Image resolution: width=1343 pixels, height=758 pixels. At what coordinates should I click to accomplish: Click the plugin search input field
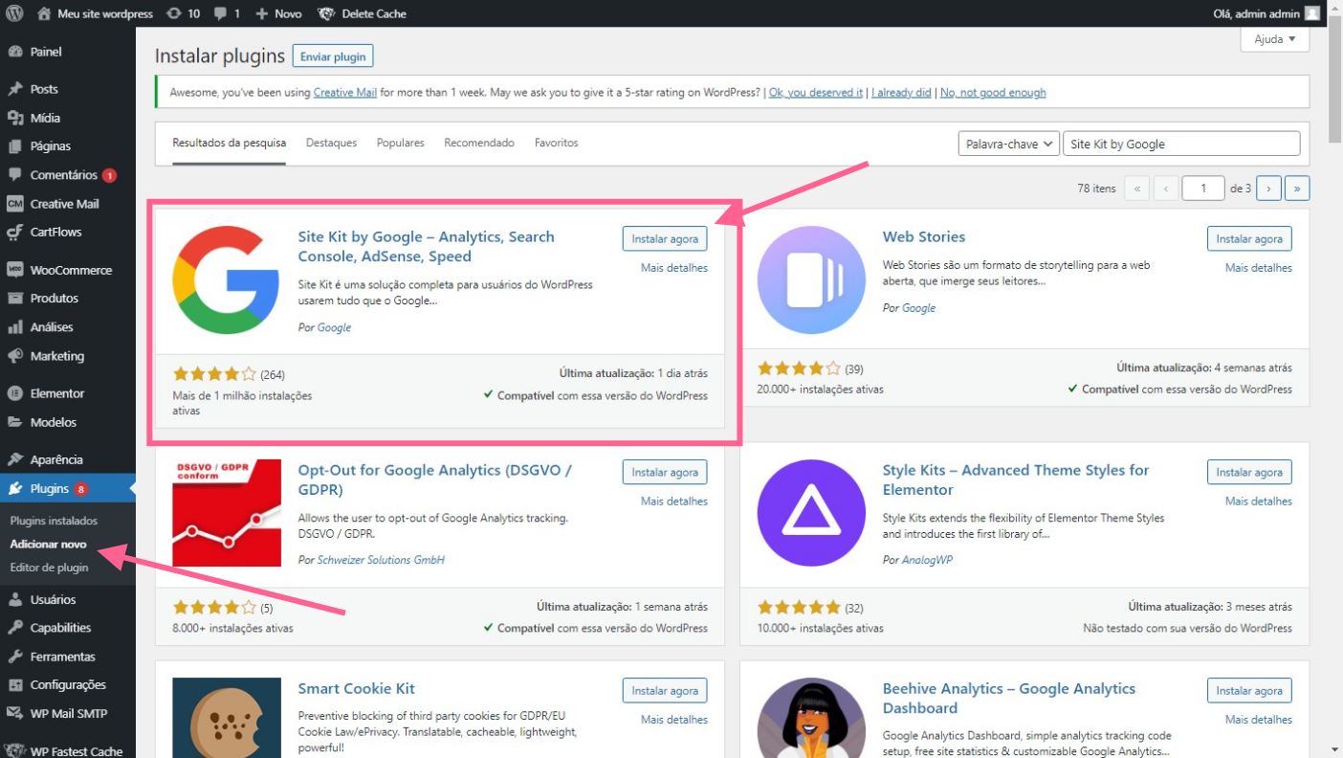pyautogui.click(x=1181, y=144)
